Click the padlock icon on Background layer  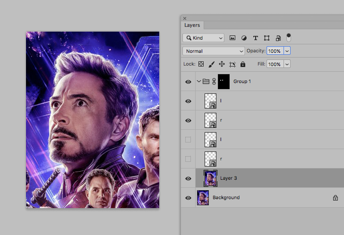[335, 198]
